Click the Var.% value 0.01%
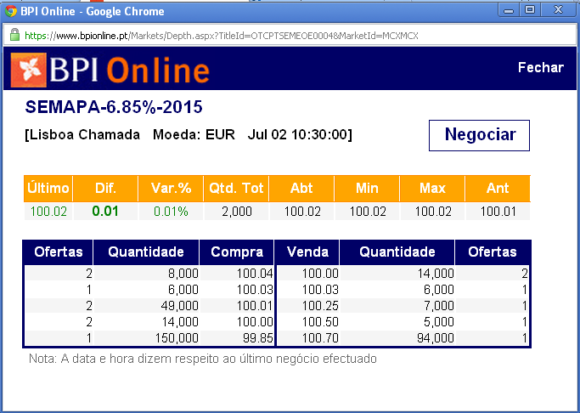The height and width of the screenshot is (413, 580). [171, 212]
